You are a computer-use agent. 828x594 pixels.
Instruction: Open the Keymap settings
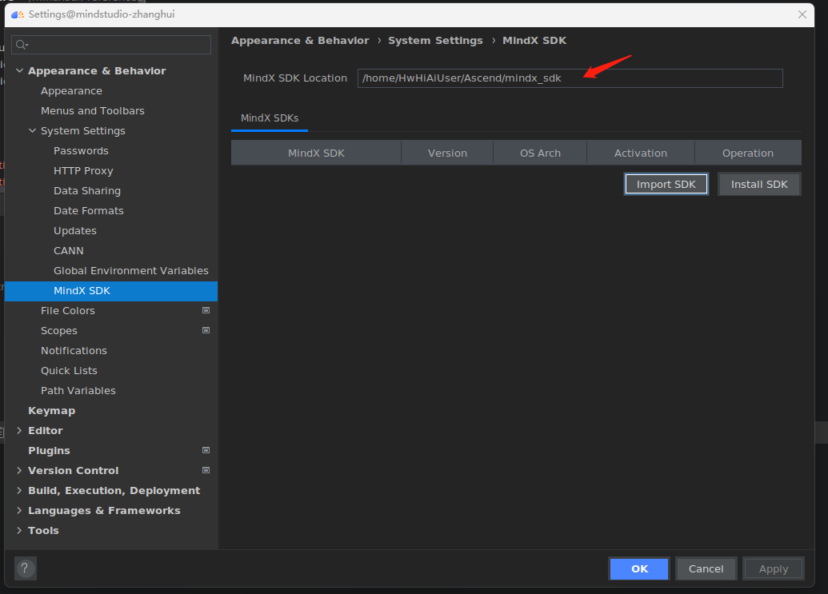51,411
